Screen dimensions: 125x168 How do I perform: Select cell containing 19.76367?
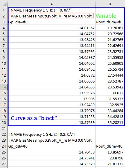(x=110, y=28)
